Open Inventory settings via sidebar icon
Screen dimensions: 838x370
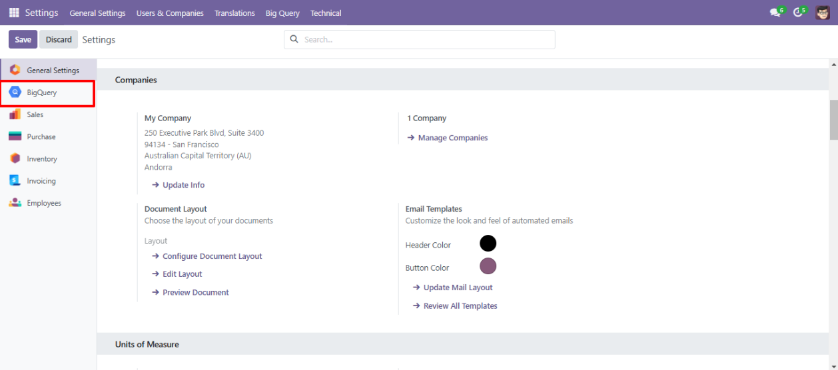[x=15, y=158]
